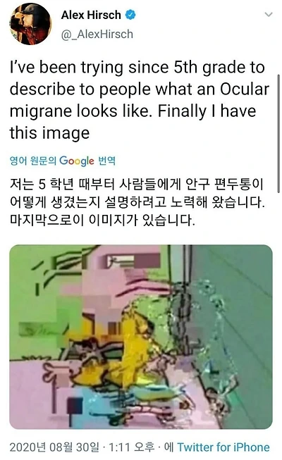
Task: Click the tweet line ending 'this image'
Action: (49, 133)
